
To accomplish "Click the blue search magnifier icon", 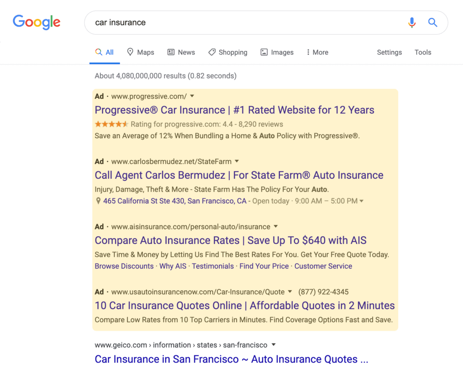I will pyautogui.click(x=433, y=23).
